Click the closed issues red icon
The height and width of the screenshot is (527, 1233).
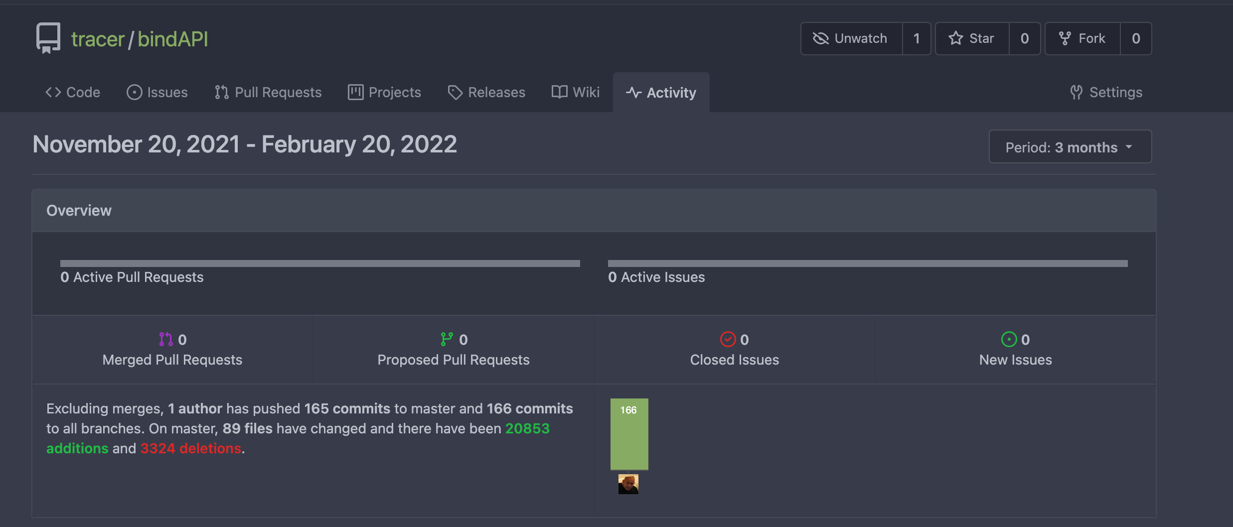728,339
